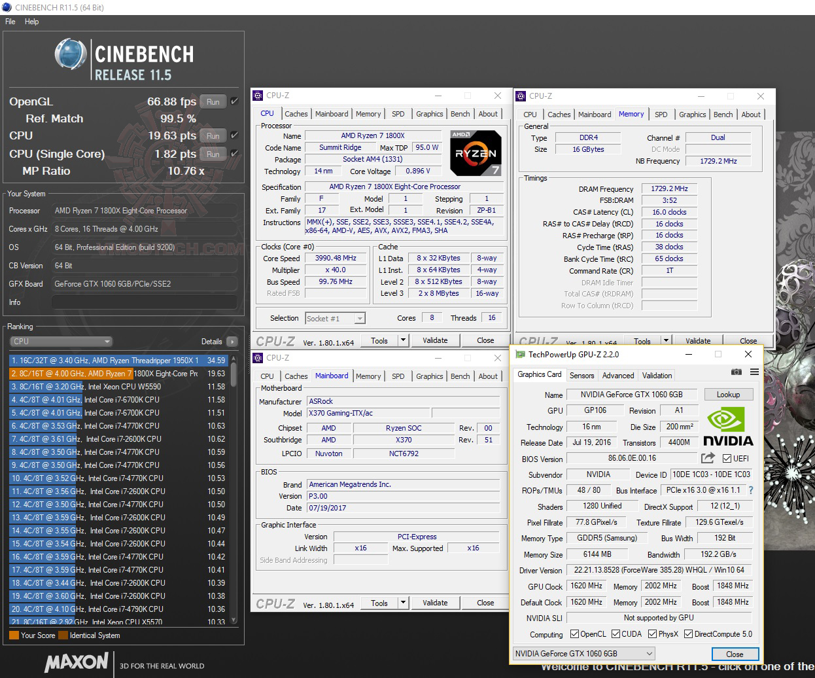Click Close in the Mainboard CPU-Z window

[x=485, y=603]
